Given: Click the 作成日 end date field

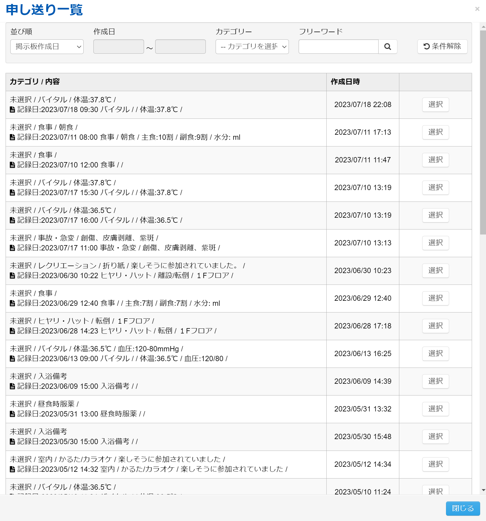Looking at the screenshot, I should tap(180, 47).
